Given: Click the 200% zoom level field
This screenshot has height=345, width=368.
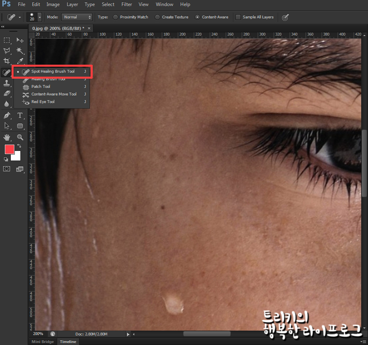Looking at the screenshot, I should [38, 334].
